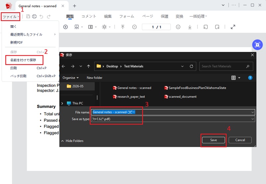Click the printer icon in the toolbar
266x184 pixels.
coord(35,16)
